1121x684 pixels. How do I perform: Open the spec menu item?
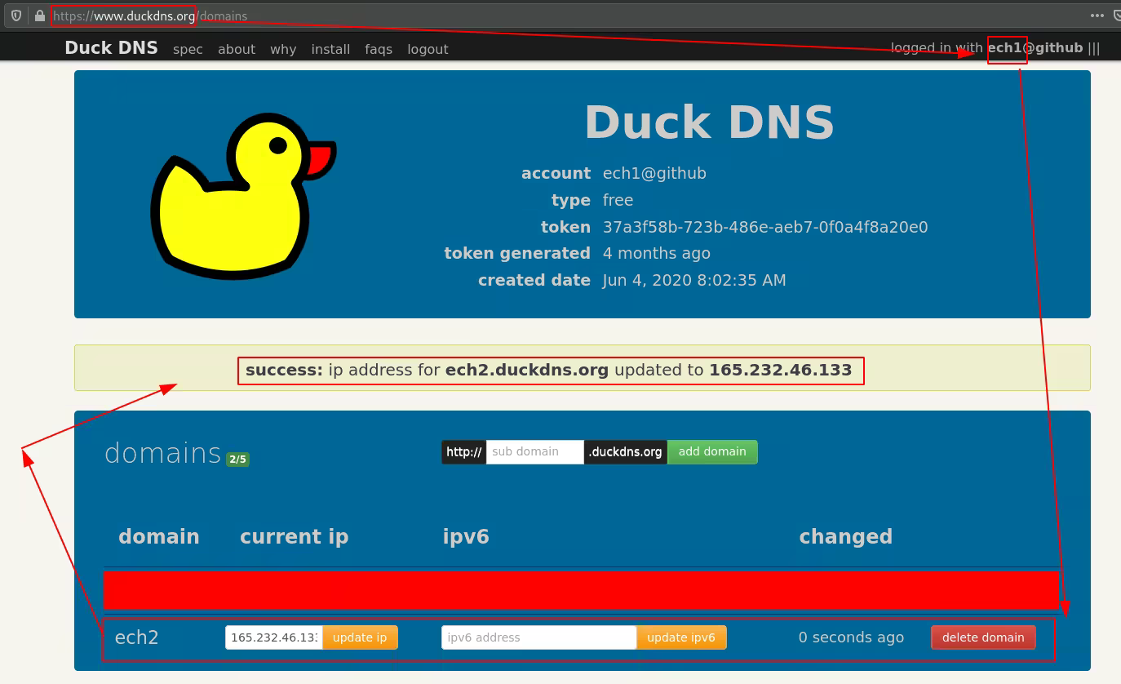click(x=188, y=49)
